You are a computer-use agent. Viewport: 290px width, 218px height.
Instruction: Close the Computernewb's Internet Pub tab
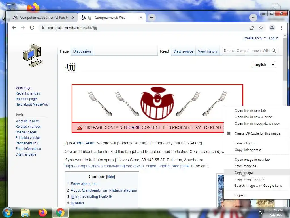pos(73,18)
